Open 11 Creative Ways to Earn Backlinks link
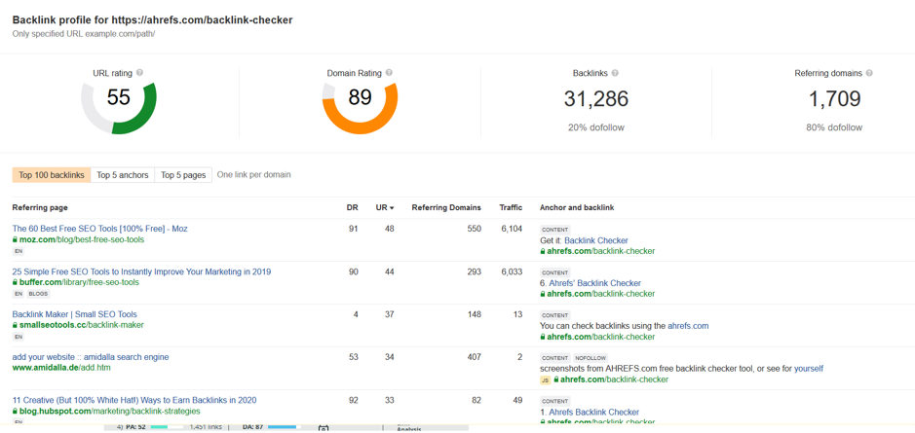The width and height of the screenshot is (915, 433). tap(134, 400)
